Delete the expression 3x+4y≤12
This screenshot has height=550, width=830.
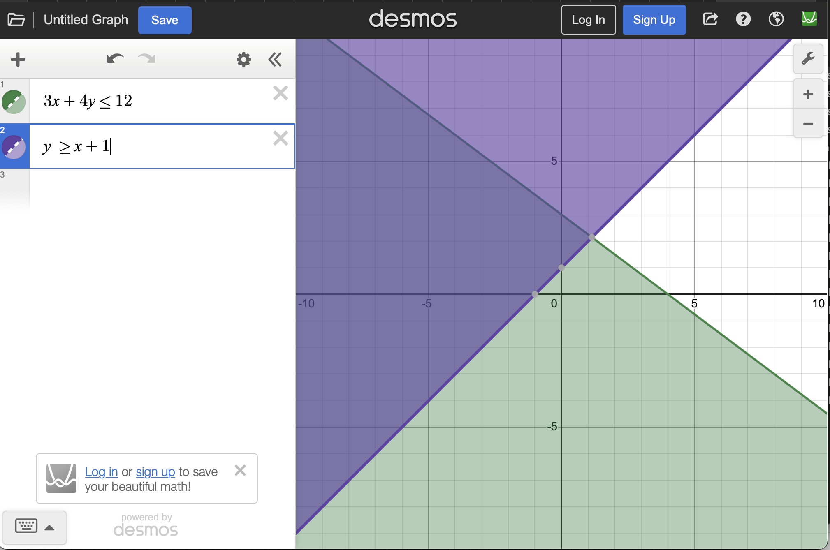click(x=281, y=93)
